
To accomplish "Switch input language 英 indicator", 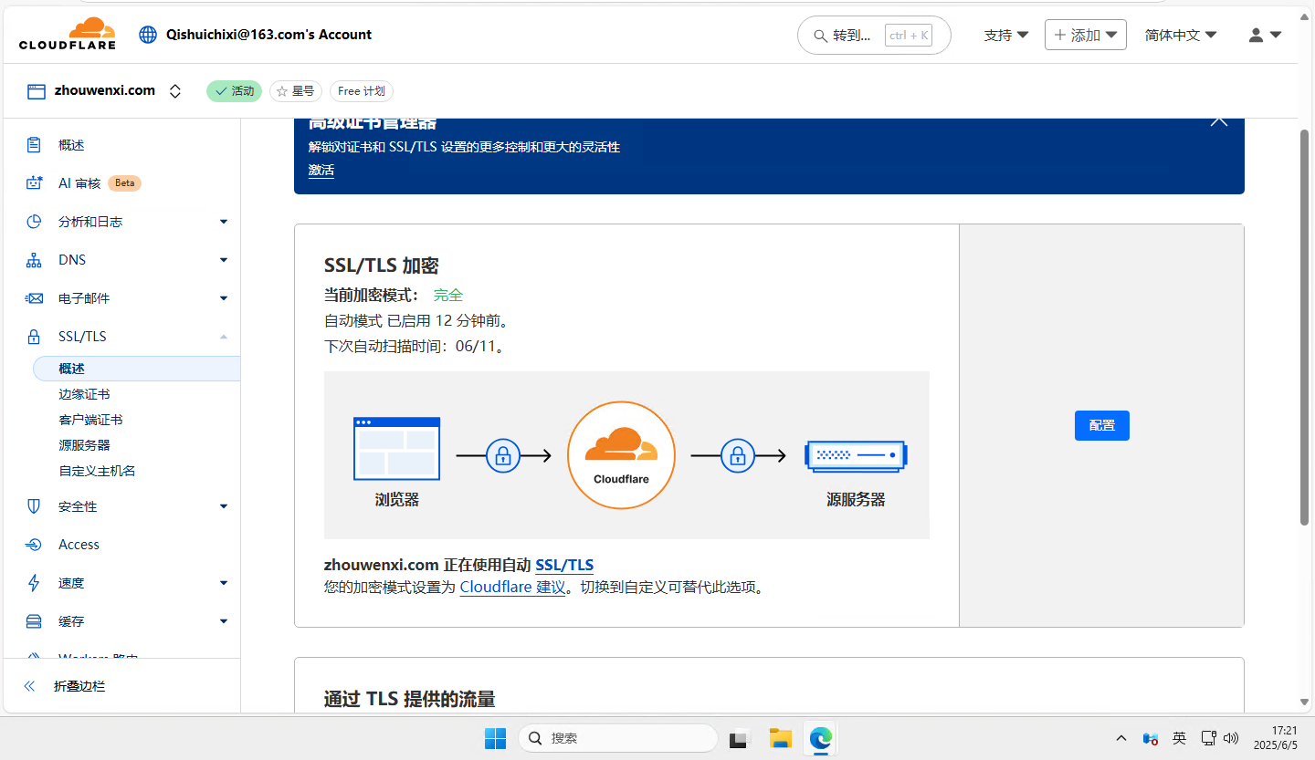I will point(1179,738).
